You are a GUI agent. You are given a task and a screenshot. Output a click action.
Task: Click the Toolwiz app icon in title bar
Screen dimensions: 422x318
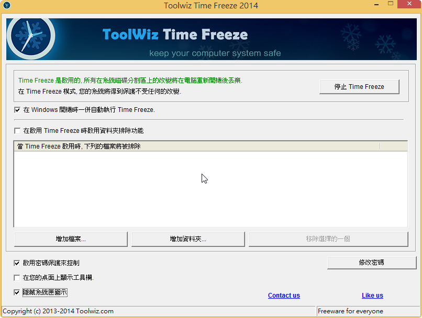pyautogui.click(x=7, y=5)
